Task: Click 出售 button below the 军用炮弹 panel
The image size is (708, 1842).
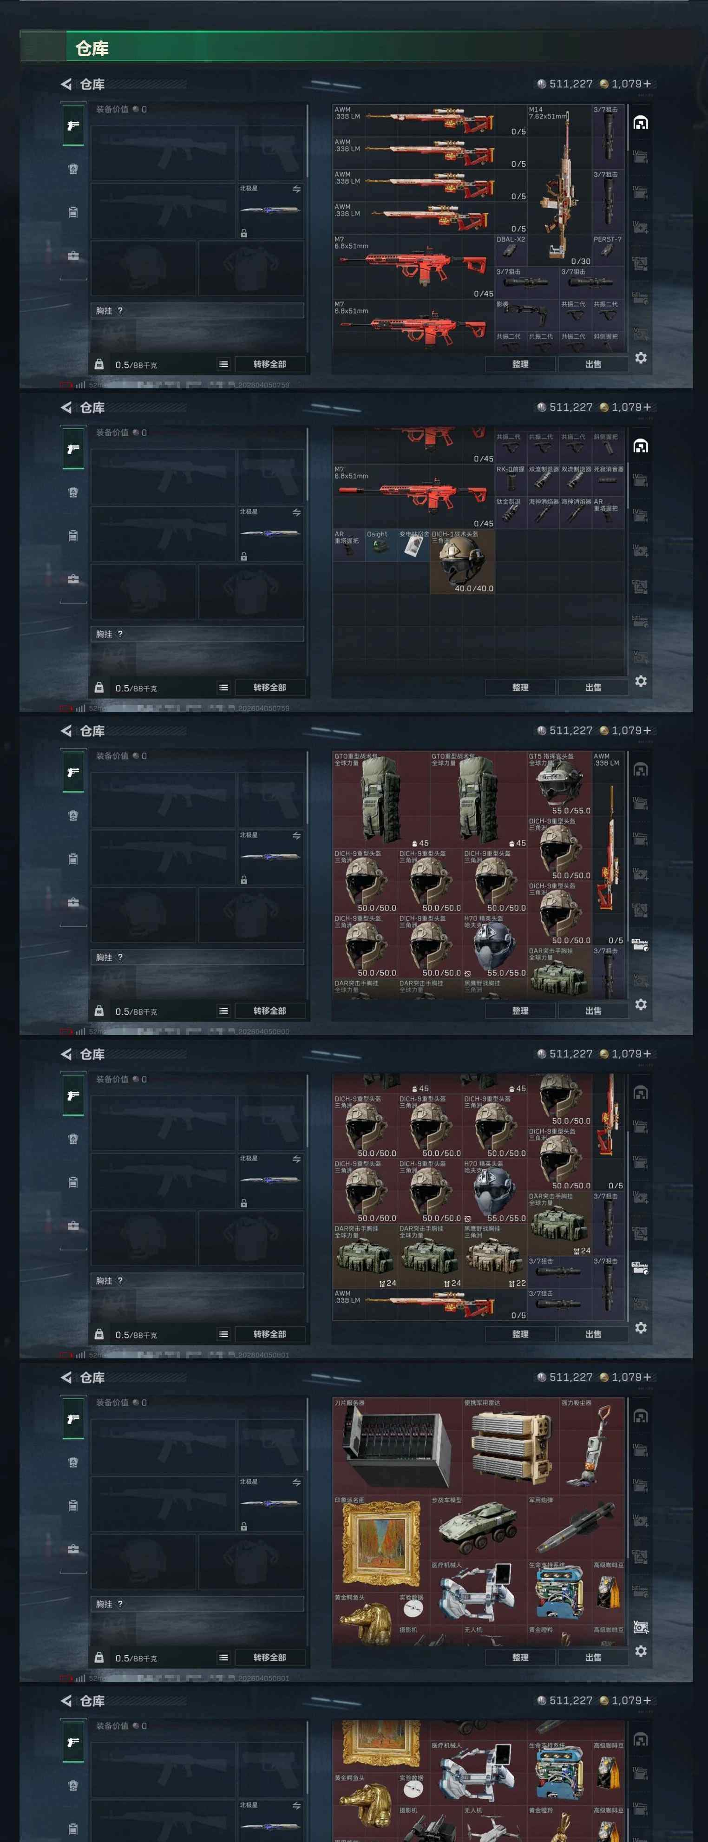Action: pos(593,1658)
